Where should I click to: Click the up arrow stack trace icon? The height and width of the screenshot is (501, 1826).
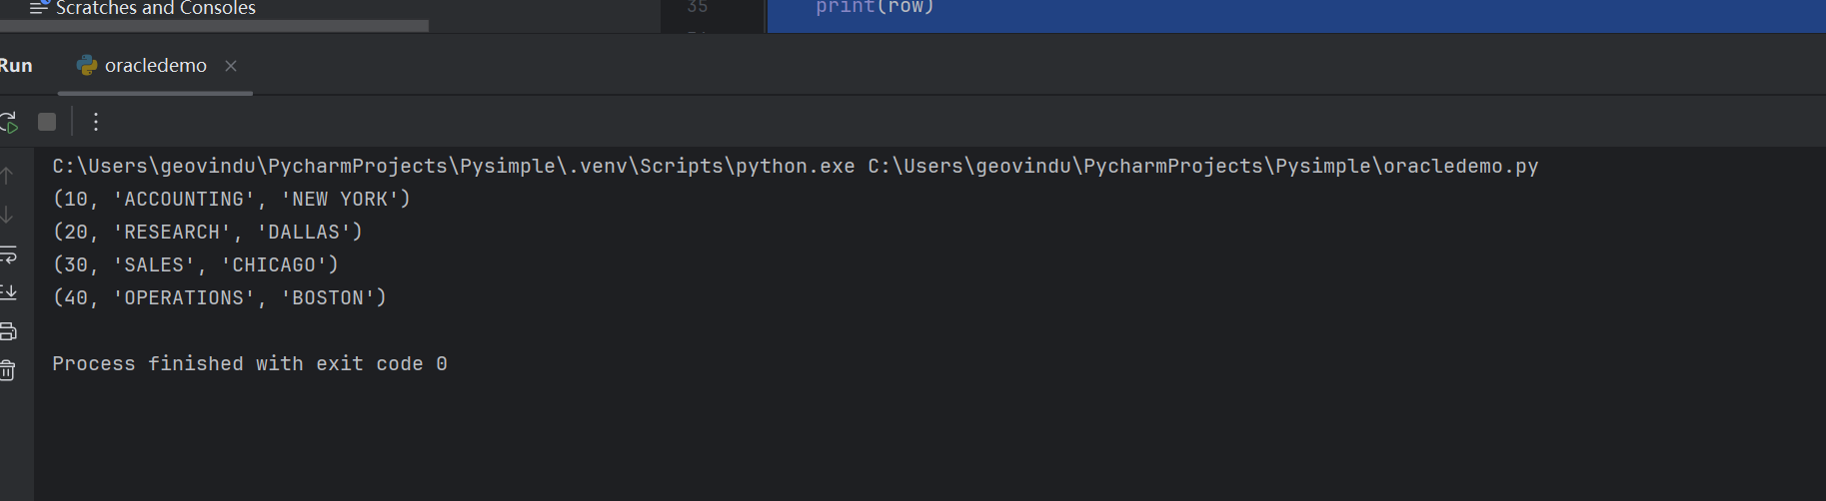click(x=7, y=177)
